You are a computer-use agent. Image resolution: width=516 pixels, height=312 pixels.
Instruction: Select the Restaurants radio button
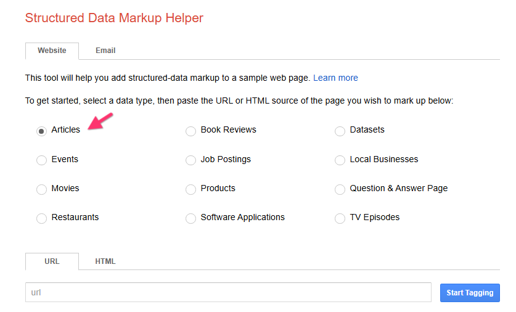click(x=41, y=218)
